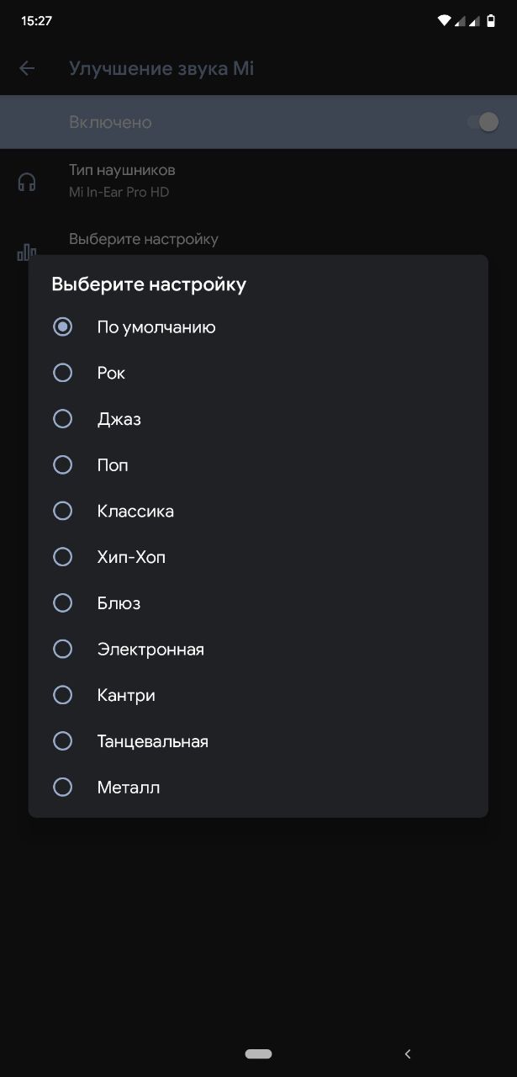Tap the Wi-Fi status icon

pos(444,21)
